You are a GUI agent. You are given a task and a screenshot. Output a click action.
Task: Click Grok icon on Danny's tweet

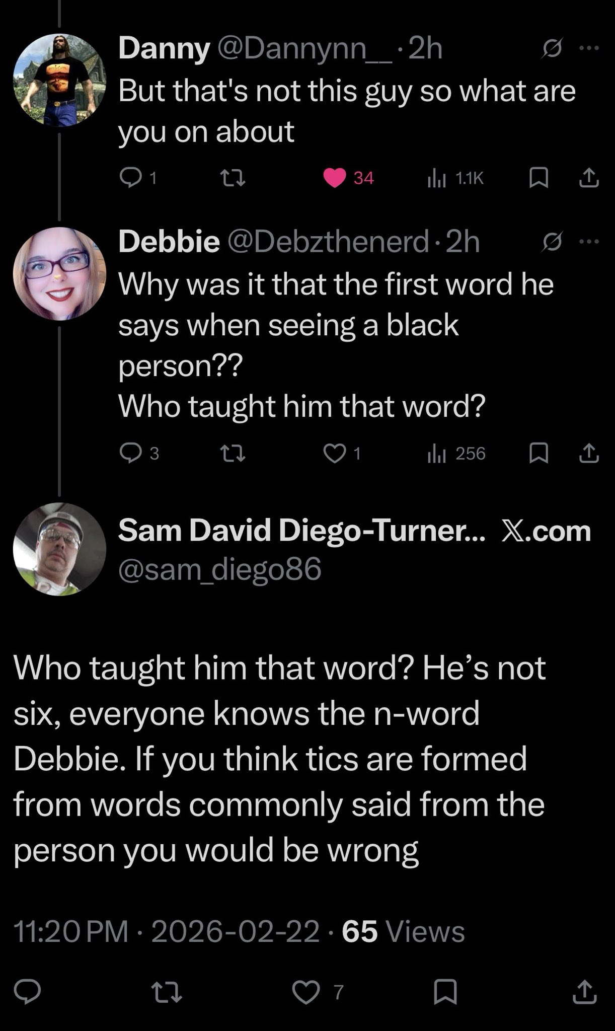point(551,49)
